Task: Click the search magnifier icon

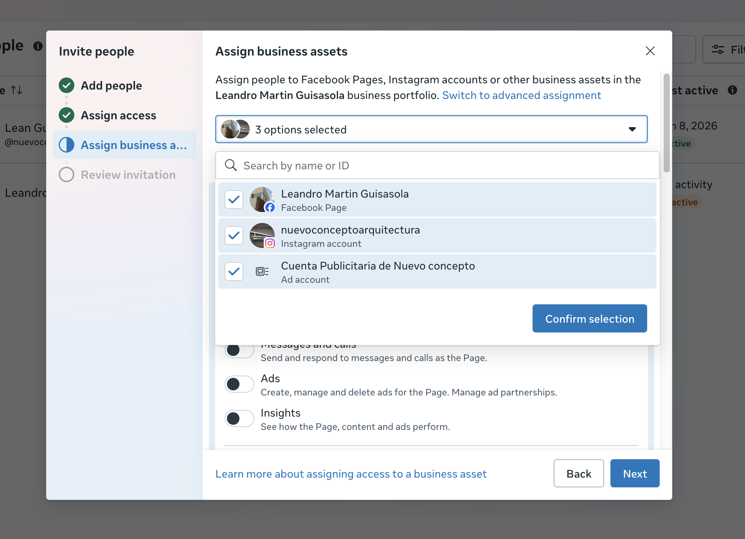Action: [231, 165]
